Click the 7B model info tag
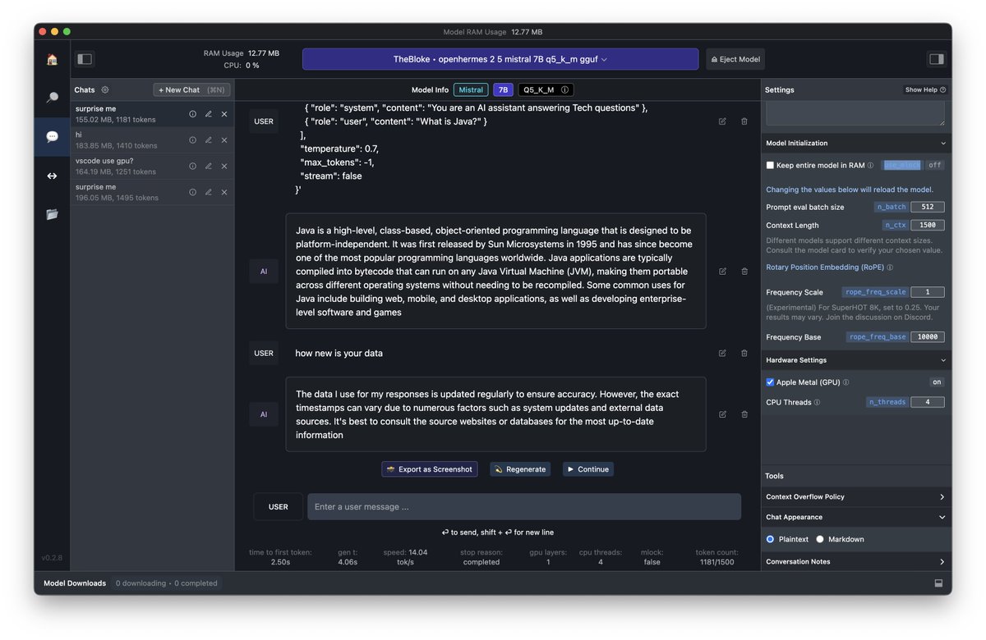Viewport: 986px width, 640px height. 503,90
